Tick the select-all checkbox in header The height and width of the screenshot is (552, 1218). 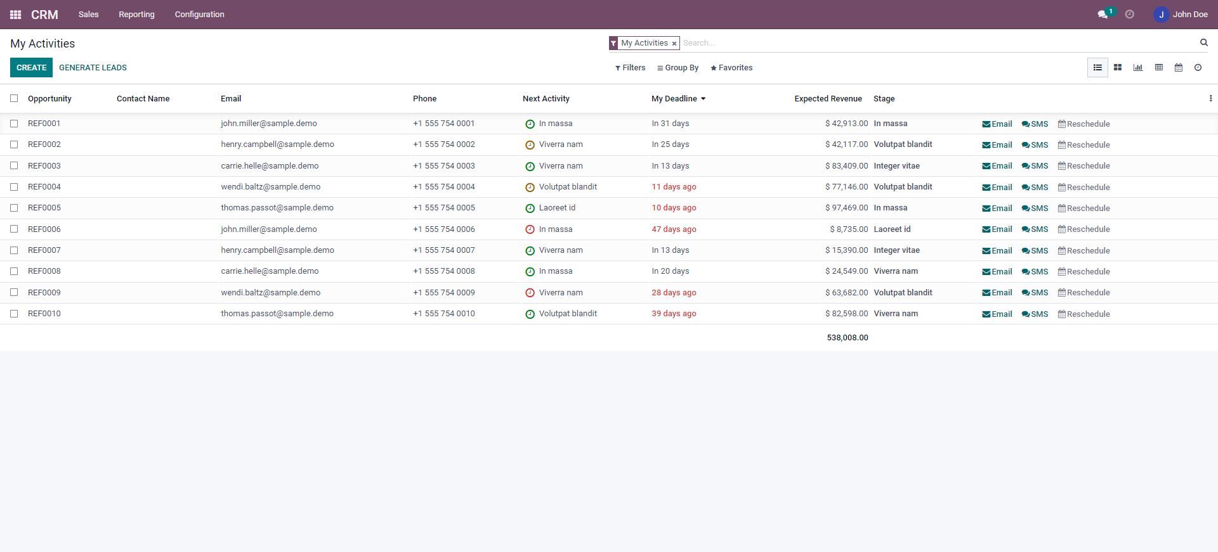pyautogui.click(x=14, y=98)
